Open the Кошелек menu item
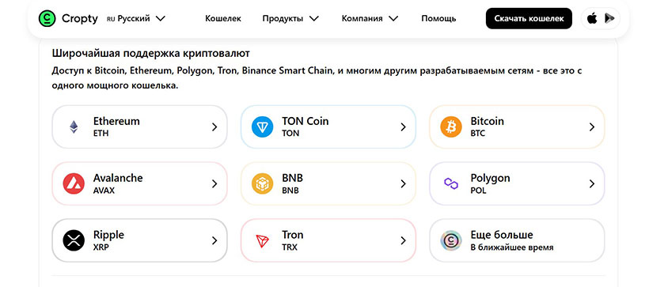This screenshot has width=649, height=287. point(223,19)
